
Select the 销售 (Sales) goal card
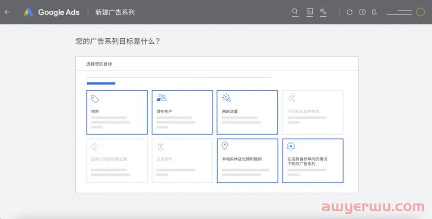(117, 112)
